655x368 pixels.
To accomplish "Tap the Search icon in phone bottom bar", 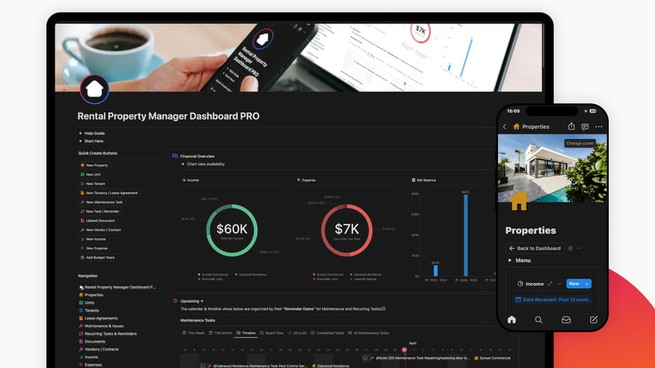I will pyautogui.click(x=538, y=320).
